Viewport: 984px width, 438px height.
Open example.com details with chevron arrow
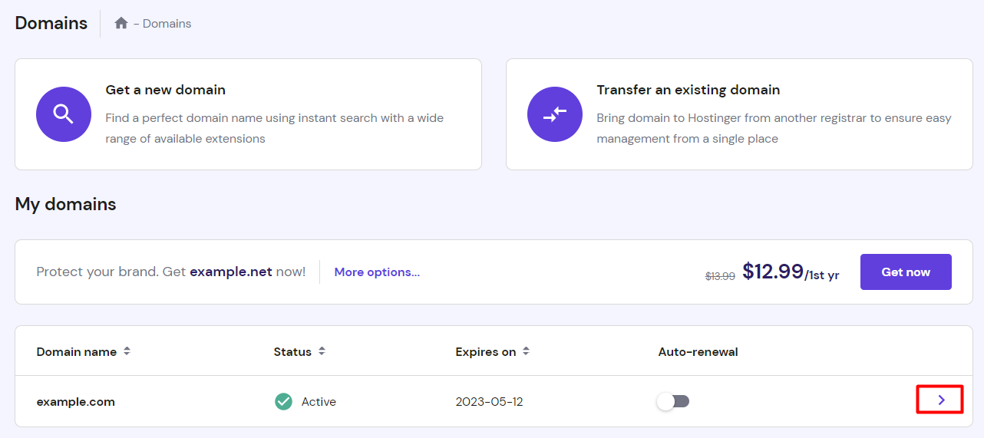[941, 400]
